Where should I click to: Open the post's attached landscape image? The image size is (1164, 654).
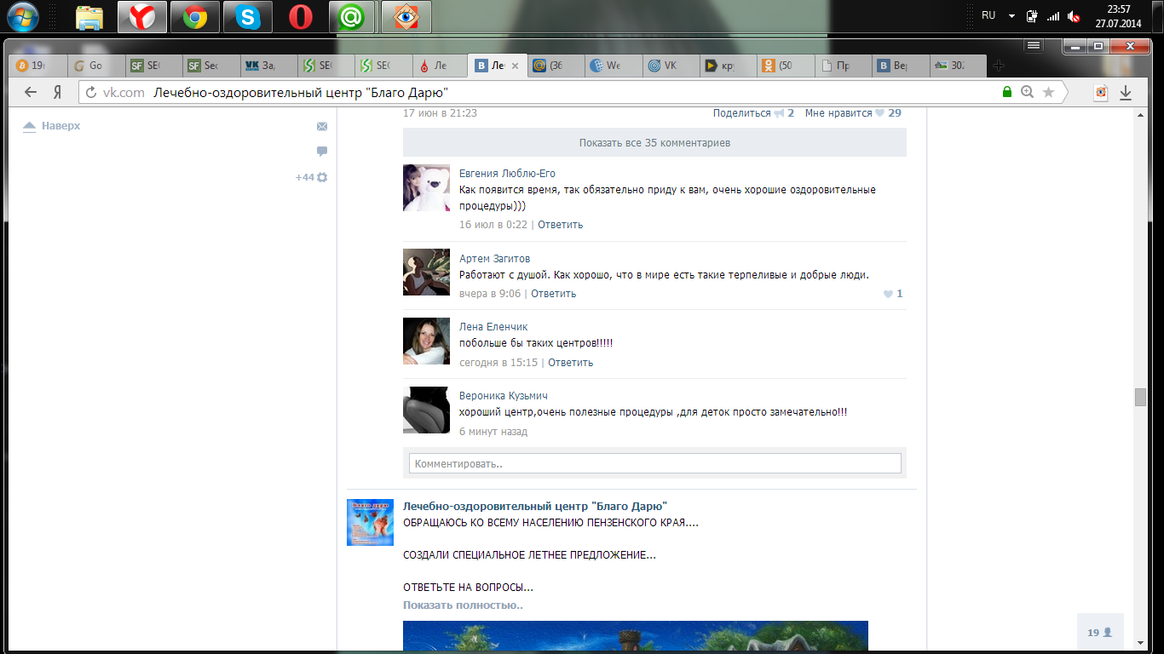tap(636, 637)
